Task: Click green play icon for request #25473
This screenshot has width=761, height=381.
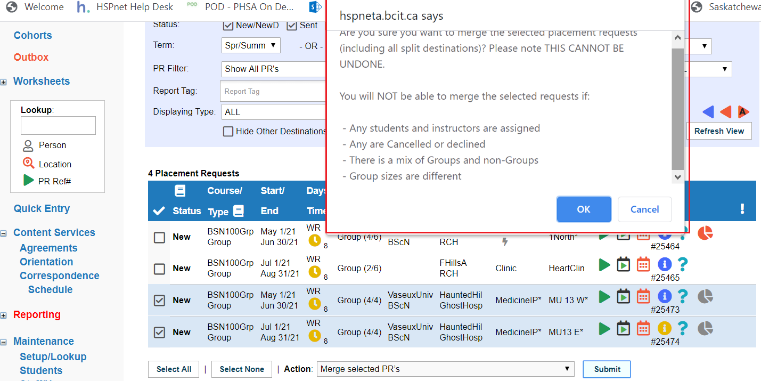Action: click(604, 297)
